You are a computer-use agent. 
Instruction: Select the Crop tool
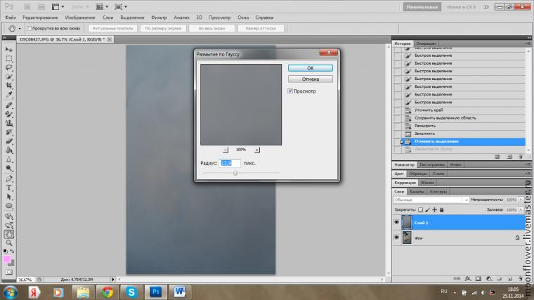(9, 86)
